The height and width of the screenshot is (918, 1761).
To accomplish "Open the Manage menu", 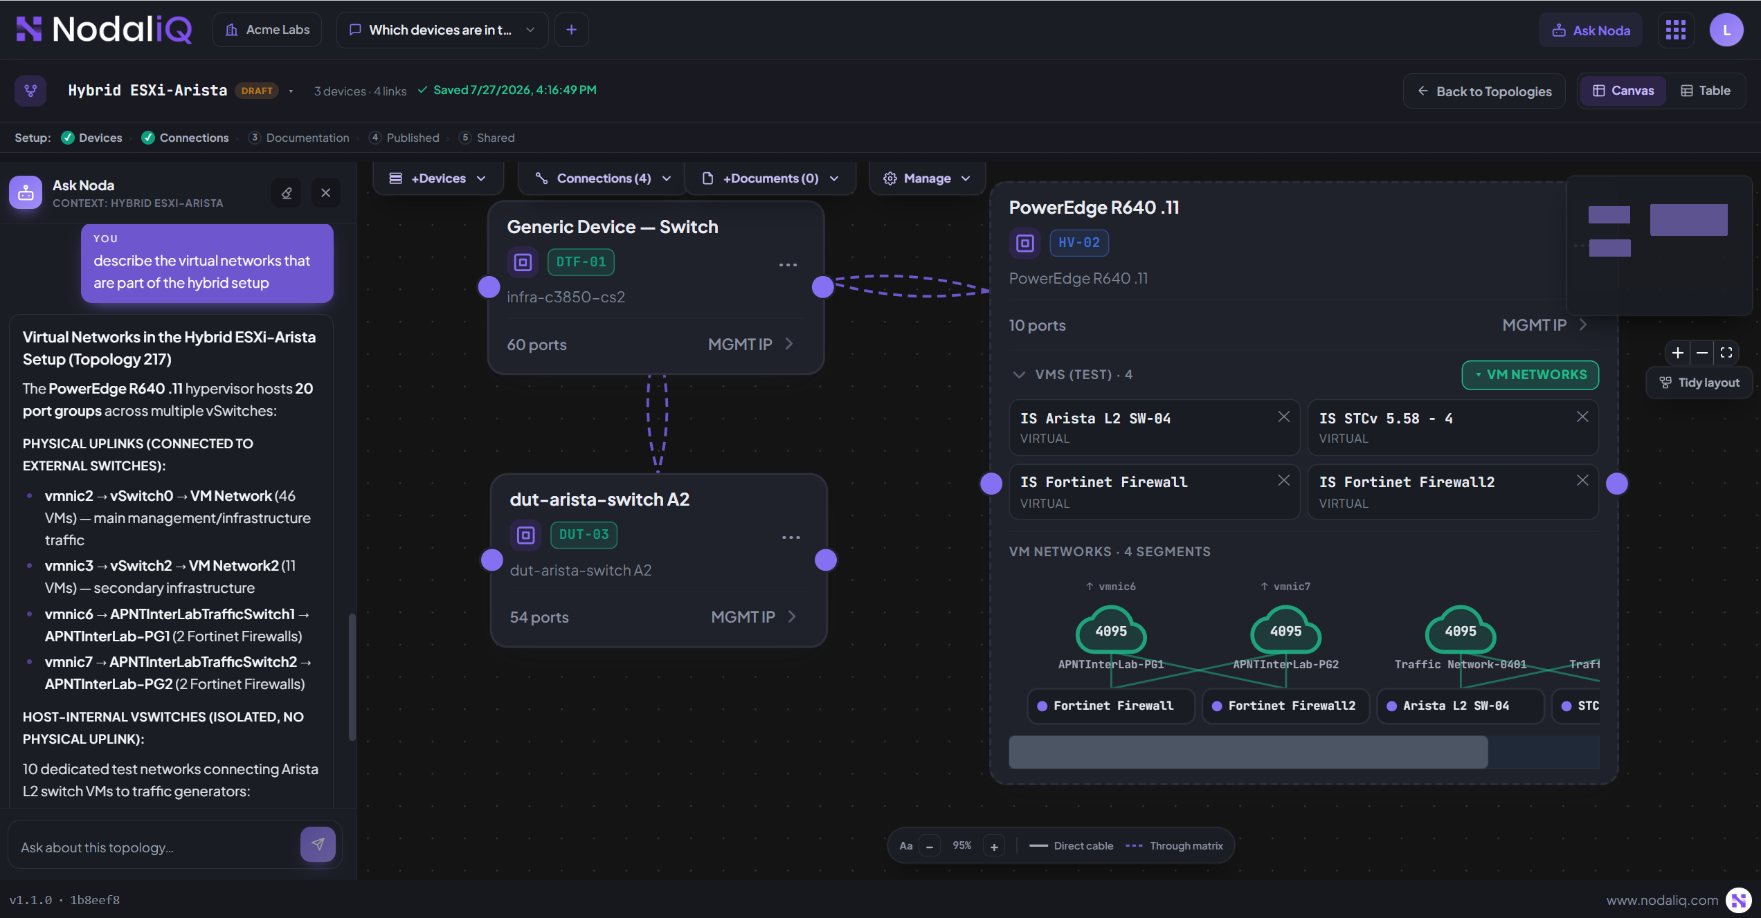I will tap(926, 178).
